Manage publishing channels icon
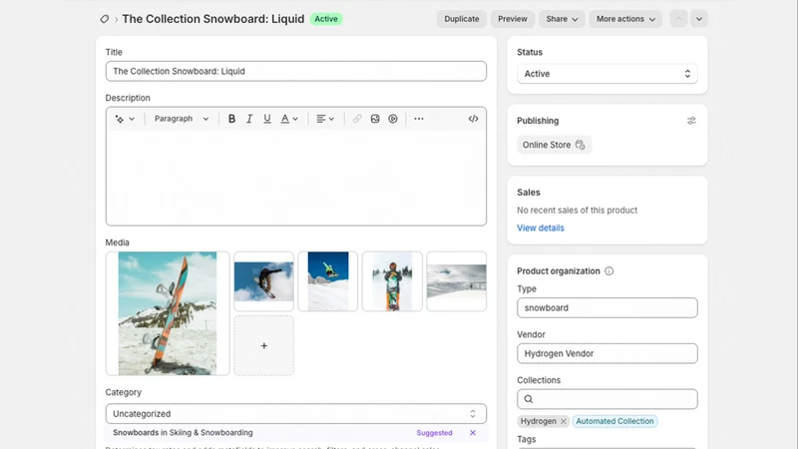Image resolution: width=798 pixels, height=449 pixels. (691, 121)
